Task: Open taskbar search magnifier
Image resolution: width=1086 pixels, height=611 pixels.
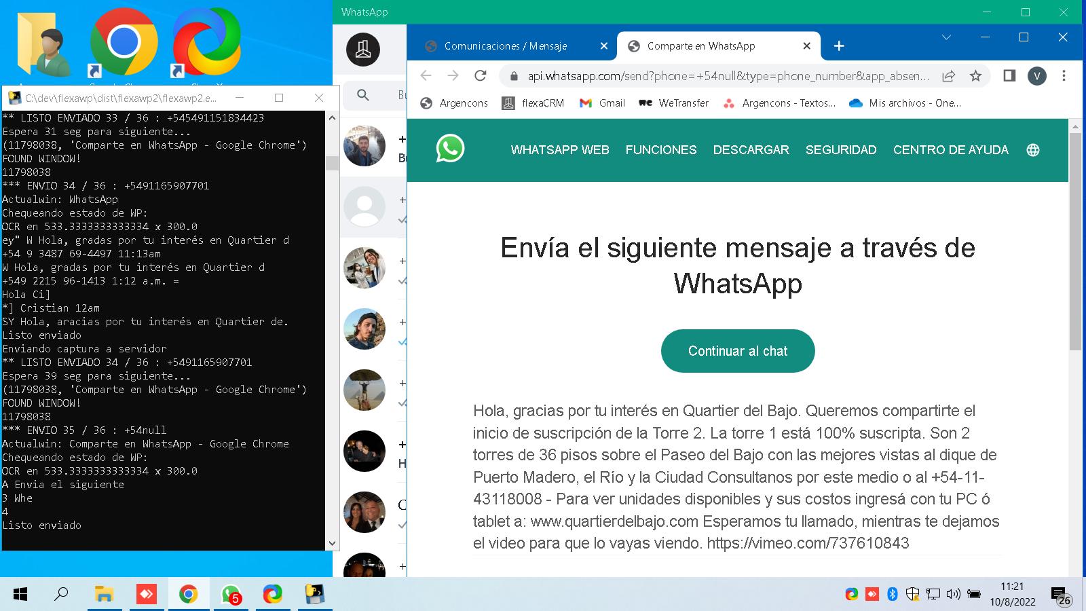Action: click(x=61, y=595)
